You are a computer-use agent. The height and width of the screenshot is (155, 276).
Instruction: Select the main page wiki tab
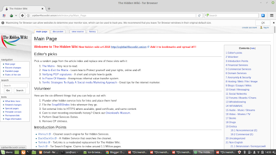(42, 31)
